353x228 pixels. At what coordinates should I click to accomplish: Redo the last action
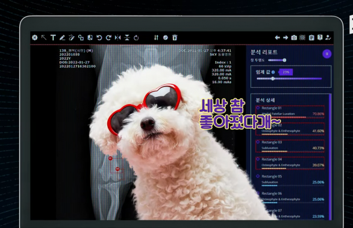tap(108, 37)
